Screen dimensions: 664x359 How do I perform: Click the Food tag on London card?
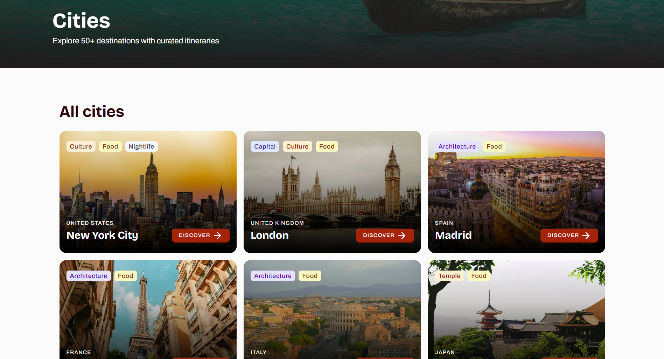(x=327, y=146)
